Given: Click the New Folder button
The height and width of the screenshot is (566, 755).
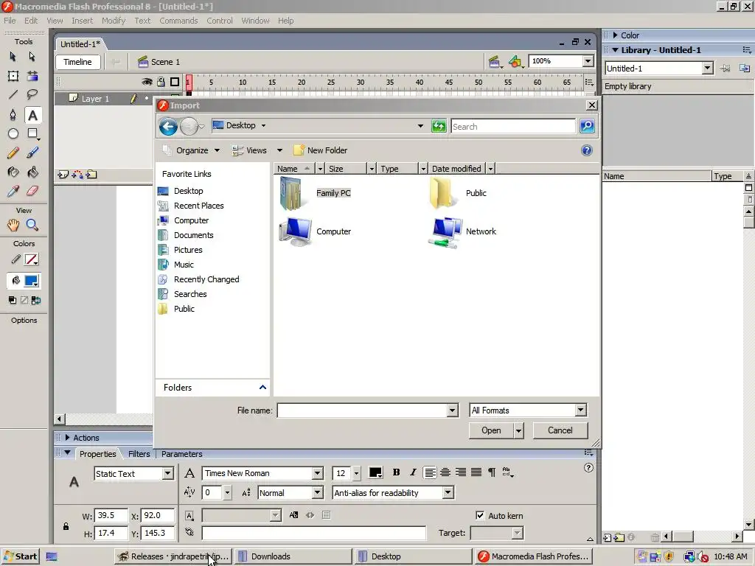Looking at the screenshot, I should (321, 150).
